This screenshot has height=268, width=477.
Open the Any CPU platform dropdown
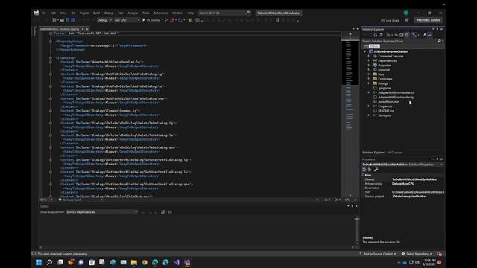127,20
